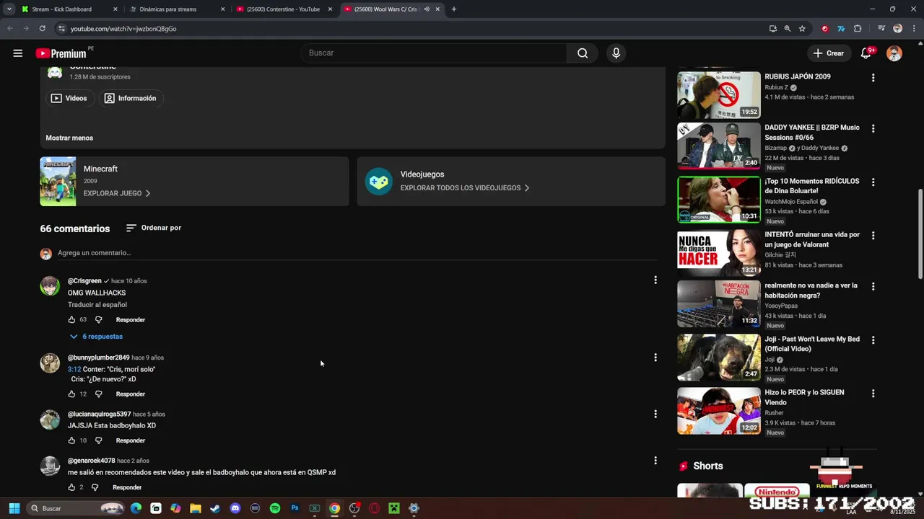The image size is (924, 519).
Task: Open more options for RUBIUS JAPÓN 2009
Action: 873,78
